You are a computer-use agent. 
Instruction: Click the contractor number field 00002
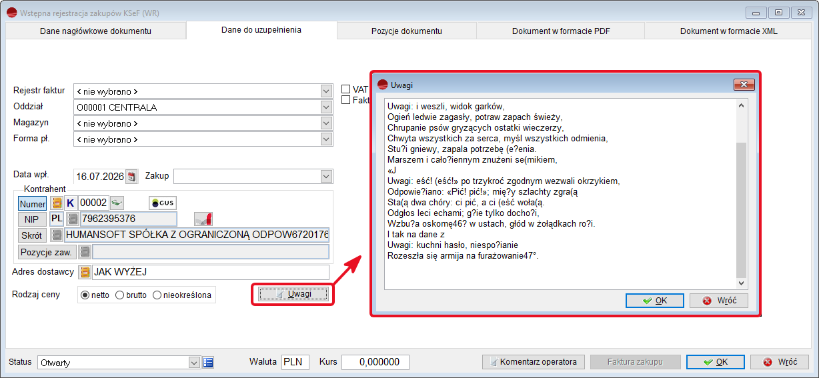(x=93, y=203)
